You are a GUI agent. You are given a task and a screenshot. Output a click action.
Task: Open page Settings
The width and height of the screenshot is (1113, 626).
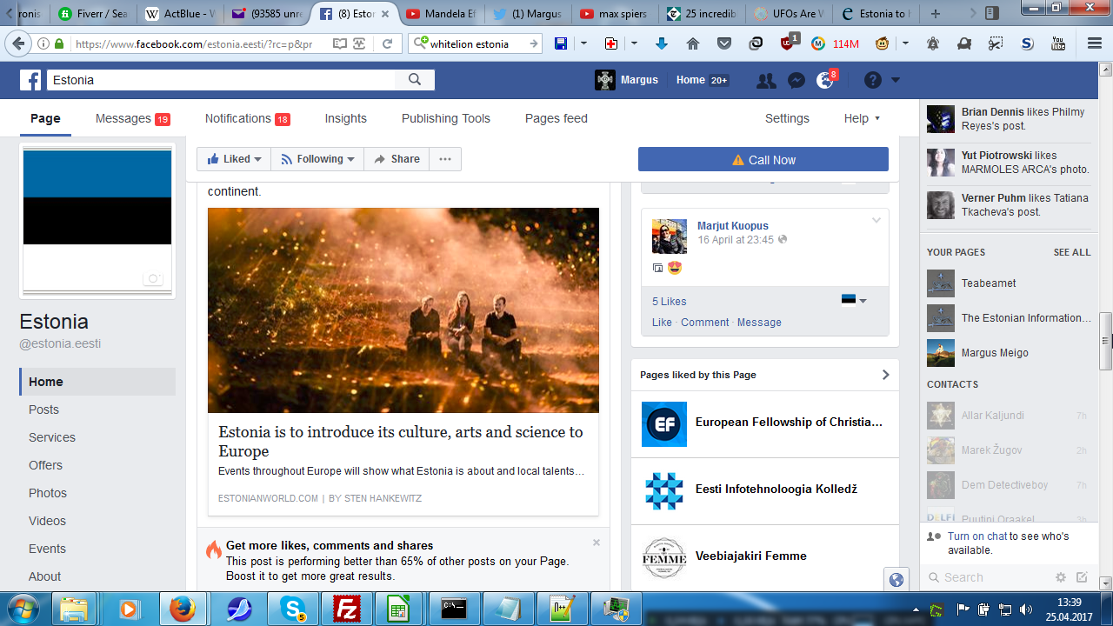click(787, 118)
